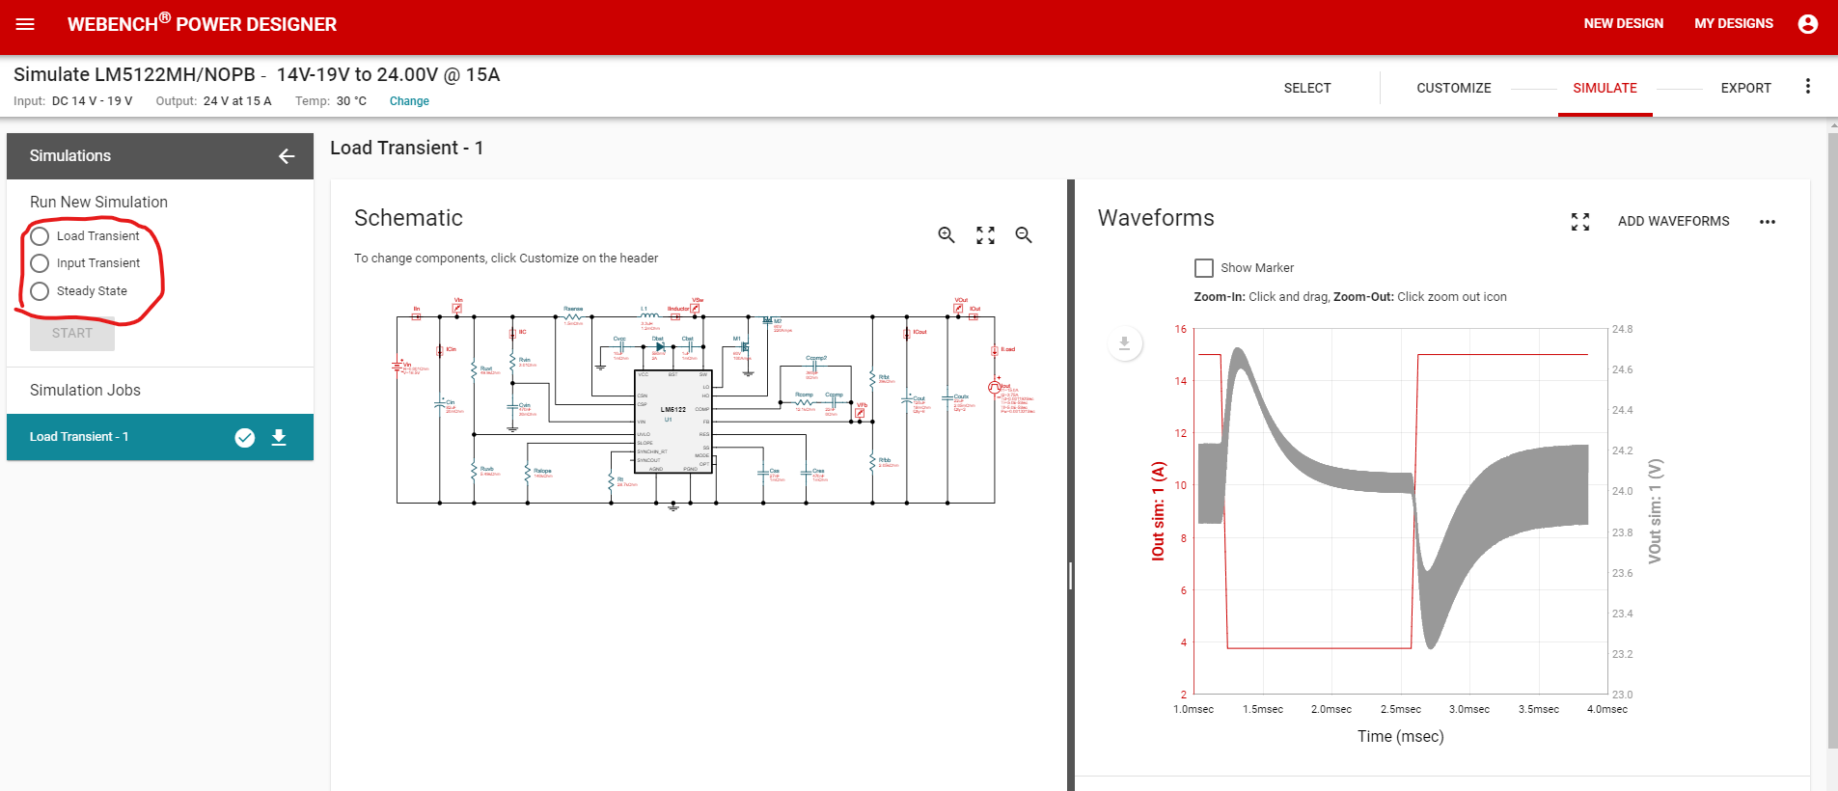Click the VOut probe marker in the schematic

958,309
